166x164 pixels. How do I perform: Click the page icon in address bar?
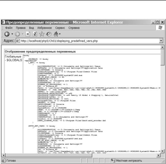coord(18,41)
